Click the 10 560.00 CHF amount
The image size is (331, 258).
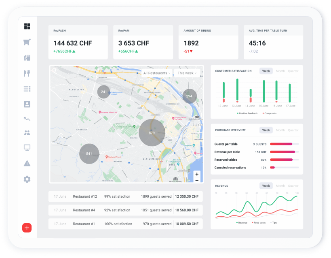point(187,210)
